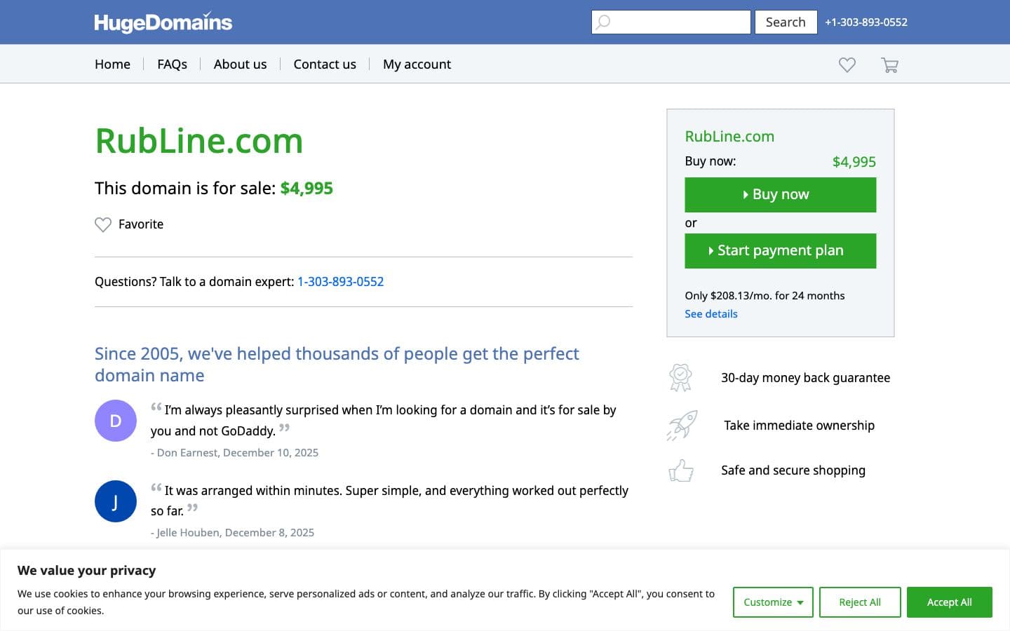Click the money back guarantee badge icon

point(680,377)
